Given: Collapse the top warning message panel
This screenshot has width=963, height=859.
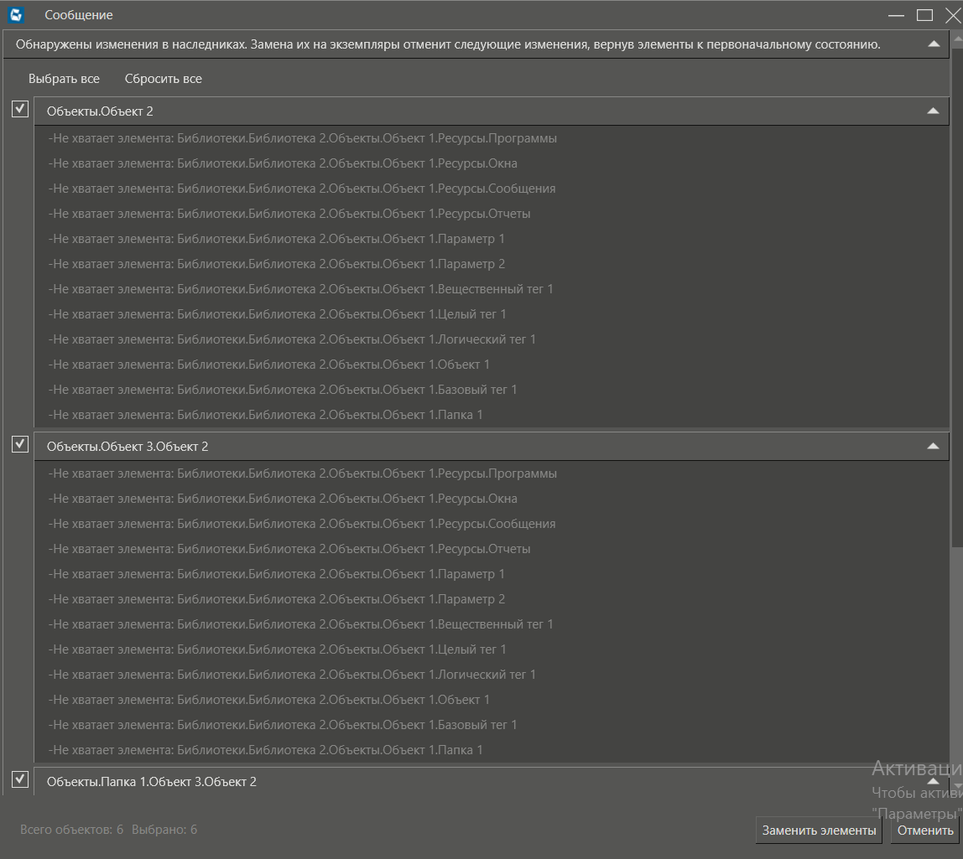Looking at the screenshot, I should (x=934, y=44).
